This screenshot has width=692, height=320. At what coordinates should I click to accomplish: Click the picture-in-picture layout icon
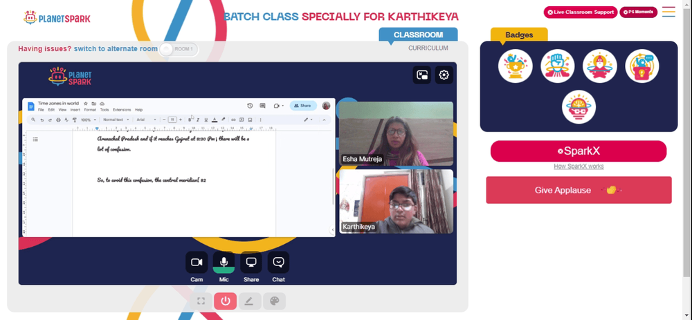pos(422,75)
